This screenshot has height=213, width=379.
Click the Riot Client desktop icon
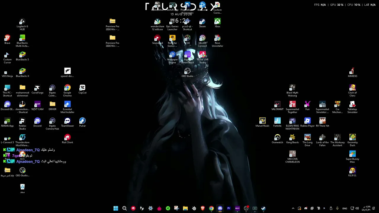[67, 139]
